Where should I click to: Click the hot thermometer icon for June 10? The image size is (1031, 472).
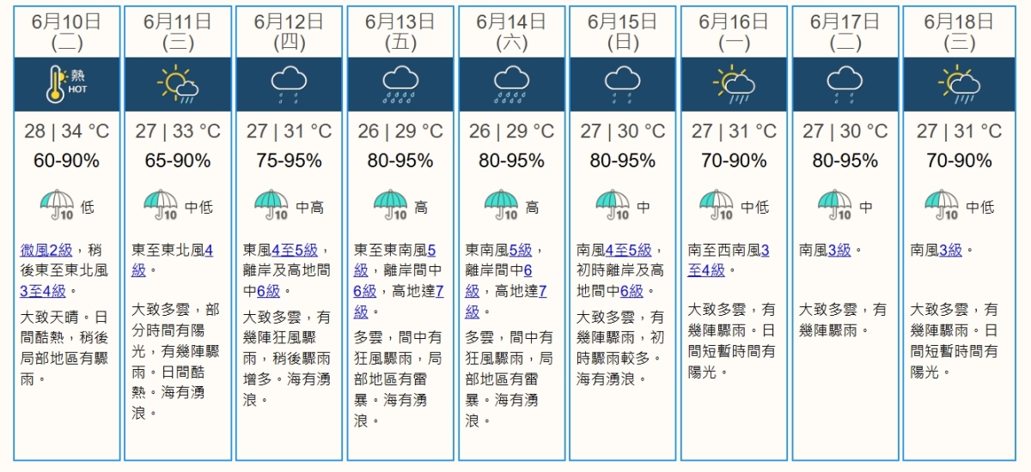(67, 85)
